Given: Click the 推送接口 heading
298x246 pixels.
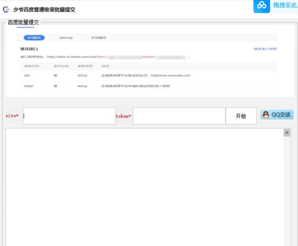Looking at the screenshot, I should 29,49.
